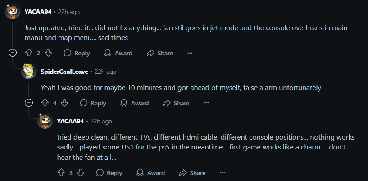This screenshot has height=181, width=368.
Task: Open more options on the deep clean comment
Action: pyautogui.click(x=222, y=173)
